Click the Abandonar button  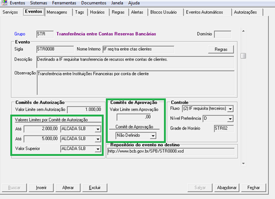tap(227, 188)
